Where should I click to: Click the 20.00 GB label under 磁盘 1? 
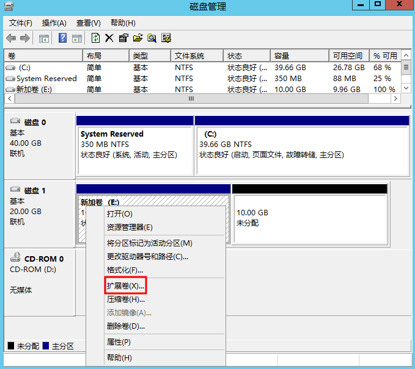coord(26,211)
